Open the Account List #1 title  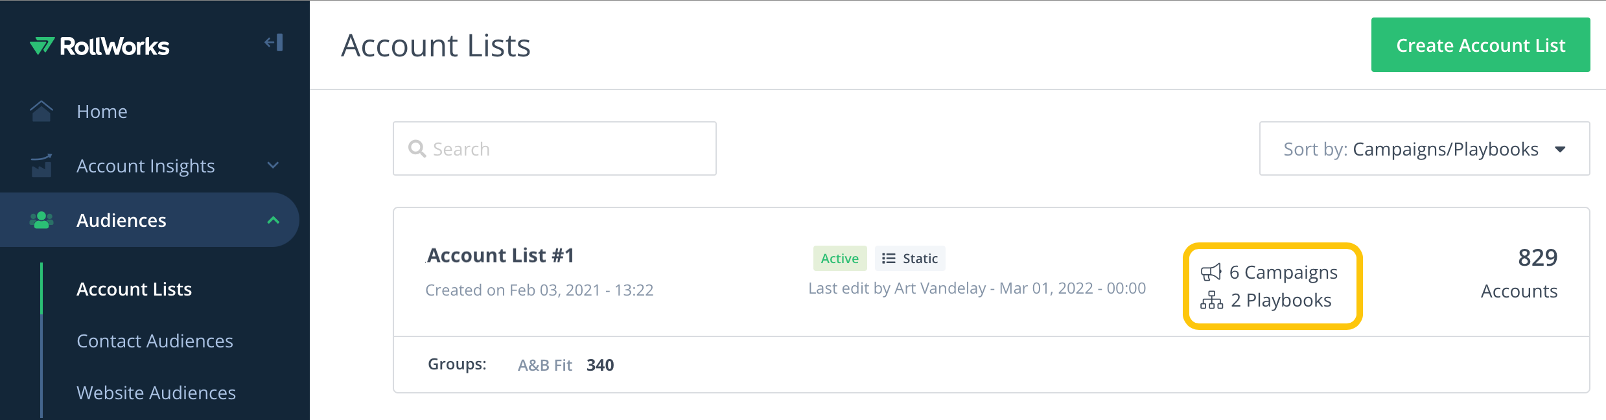point(500,255)
